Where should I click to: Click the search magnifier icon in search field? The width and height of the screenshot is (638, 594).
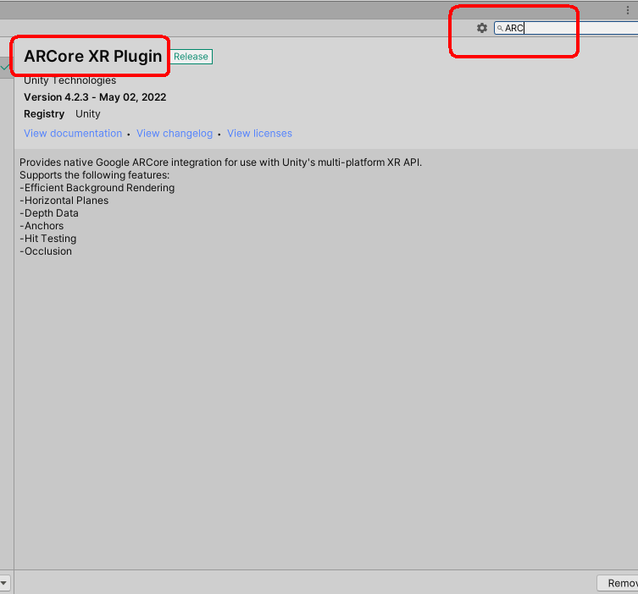click(500, 28)
